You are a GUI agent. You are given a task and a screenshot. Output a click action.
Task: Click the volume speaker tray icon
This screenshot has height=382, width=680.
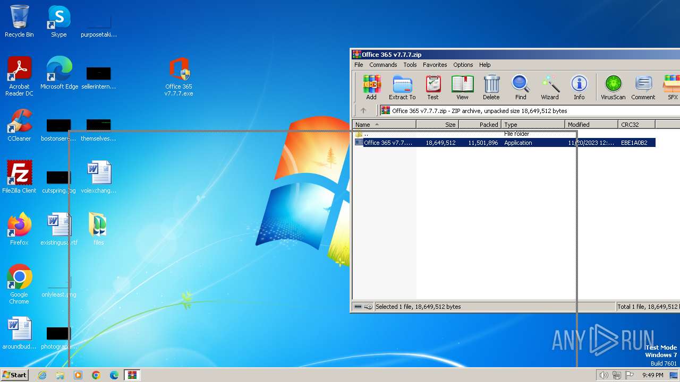[x=603, y=375]
